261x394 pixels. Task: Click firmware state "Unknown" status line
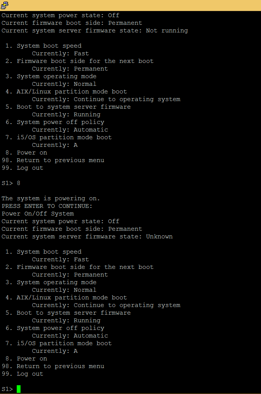(87, 236)
